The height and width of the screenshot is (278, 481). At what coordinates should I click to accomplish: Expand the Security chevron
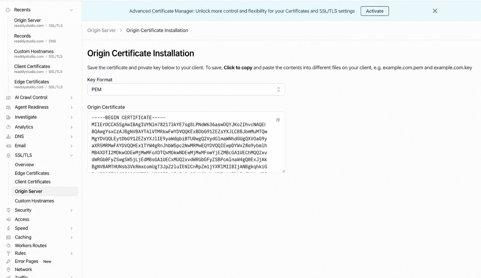coord(71,210)
